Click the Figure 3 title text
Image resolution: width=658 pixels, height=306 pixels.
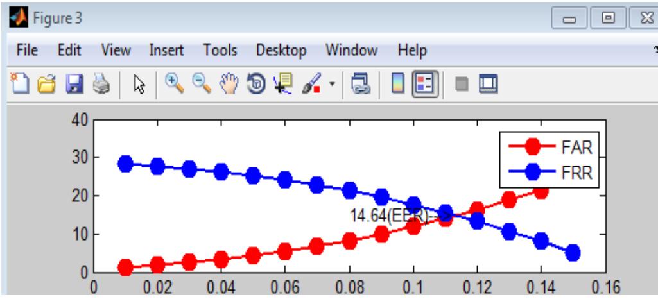click(58, 18)
